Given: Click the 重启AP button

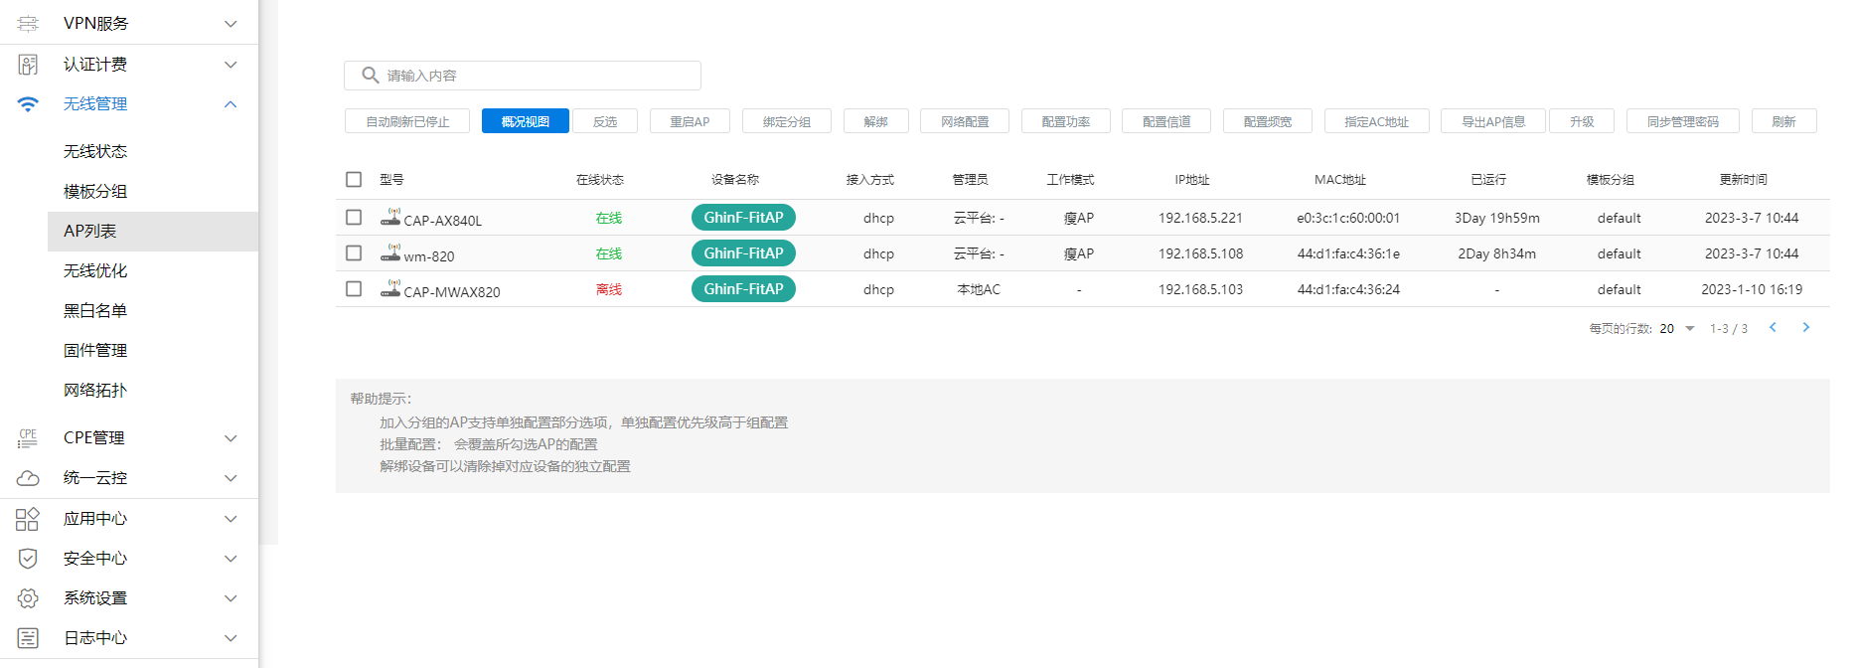Looking at the screenshot, I should pos(690,121).
